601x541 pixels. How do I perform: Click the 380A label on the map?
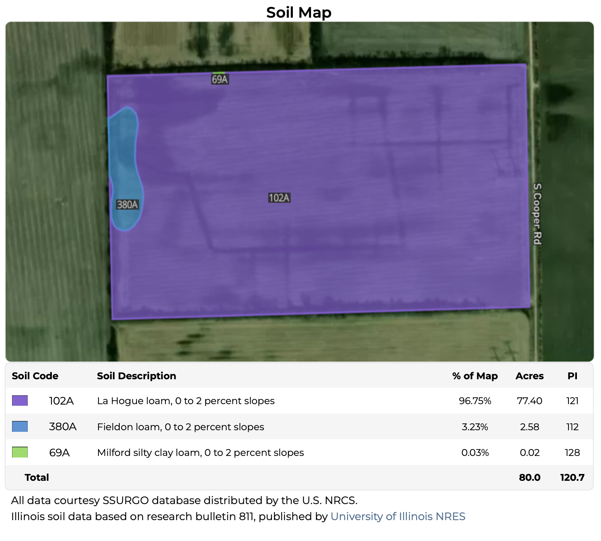(127, 205)
